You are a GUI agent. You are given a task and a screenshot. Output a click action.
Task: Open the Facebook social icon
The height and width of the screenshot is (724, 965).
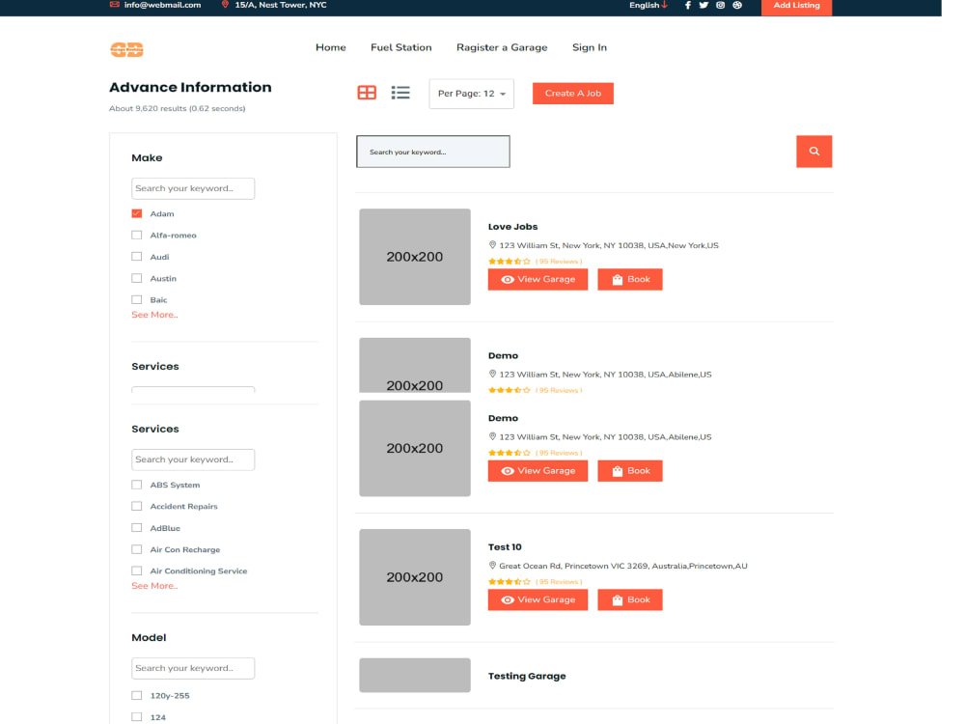[687, 5]
